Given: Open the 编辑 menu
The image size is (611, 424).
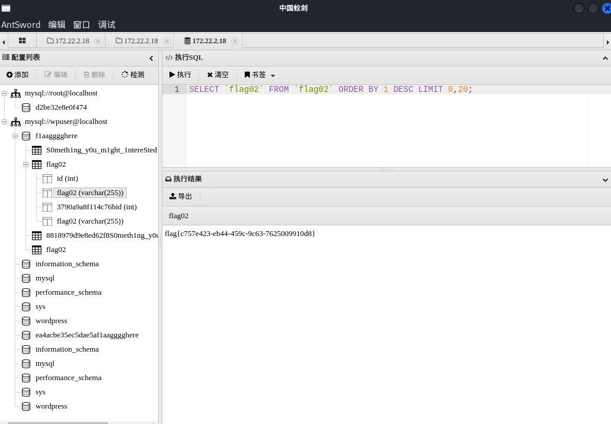Looking at the screenshot, I should point(56,24).
